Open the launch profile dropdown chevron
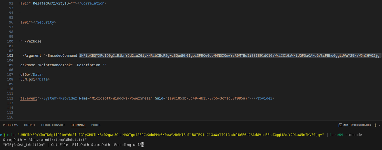 pyautogui.click(x=379, y=125)
